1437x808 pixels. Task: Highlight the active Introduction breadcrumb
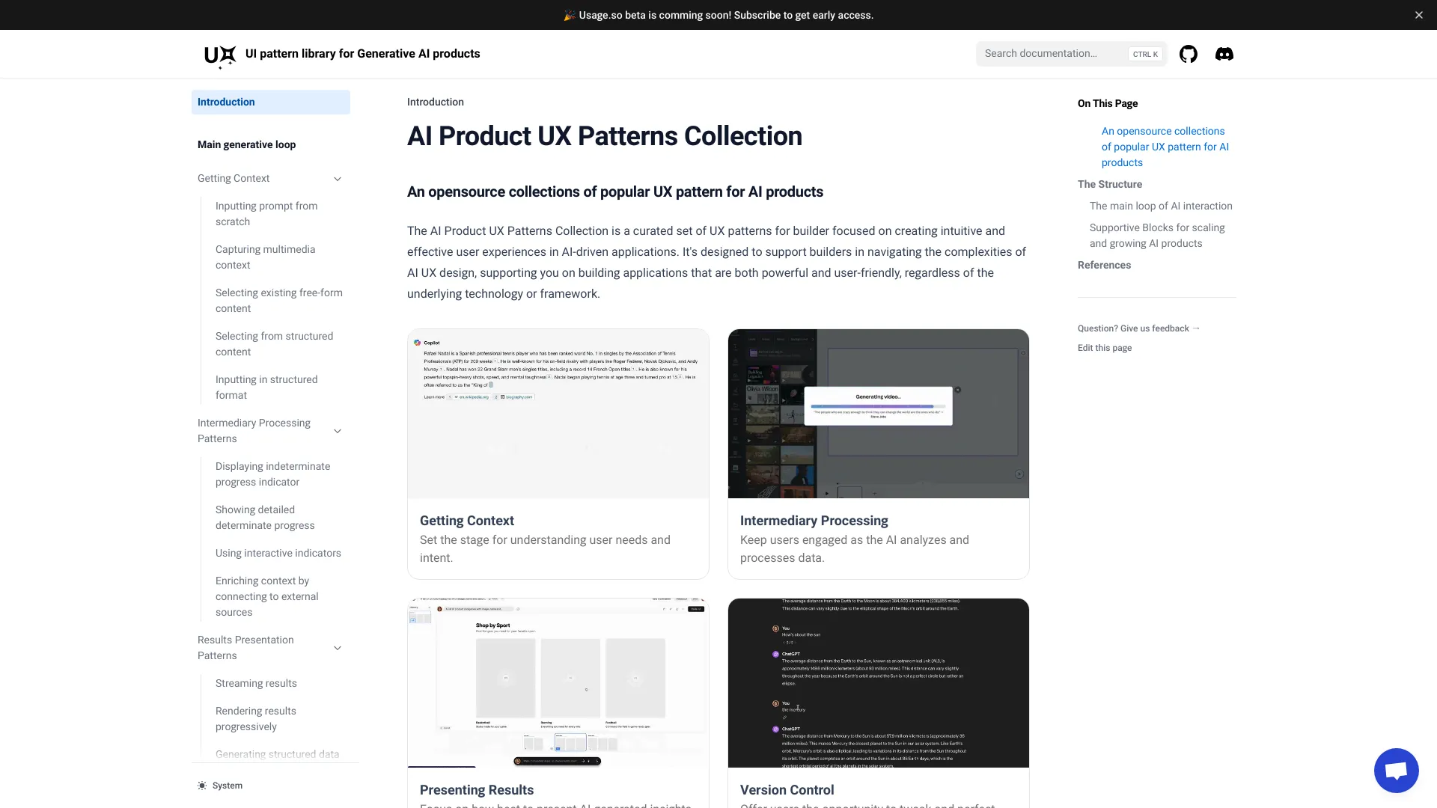click(435, 102)
